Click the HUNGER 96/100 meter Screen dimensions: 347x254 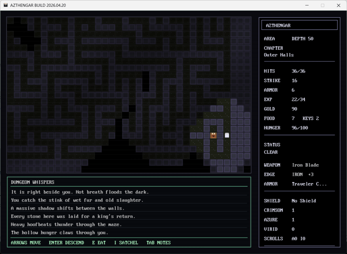pos(298,128)
